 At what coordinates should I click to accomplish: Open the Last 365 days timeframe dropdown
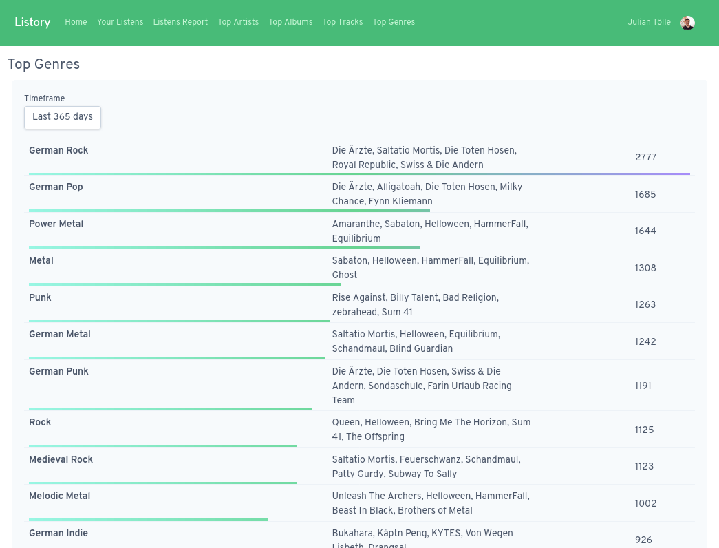pyautogui.click(x=63, y=117)
